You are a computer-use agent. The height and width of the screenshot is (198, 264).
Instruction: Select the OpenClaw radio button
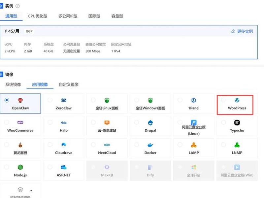coord(7,100)
